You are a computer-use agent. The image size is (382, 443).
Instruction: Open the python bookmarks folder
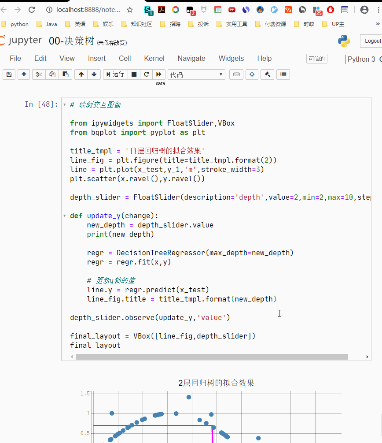[x=15, y=24]
